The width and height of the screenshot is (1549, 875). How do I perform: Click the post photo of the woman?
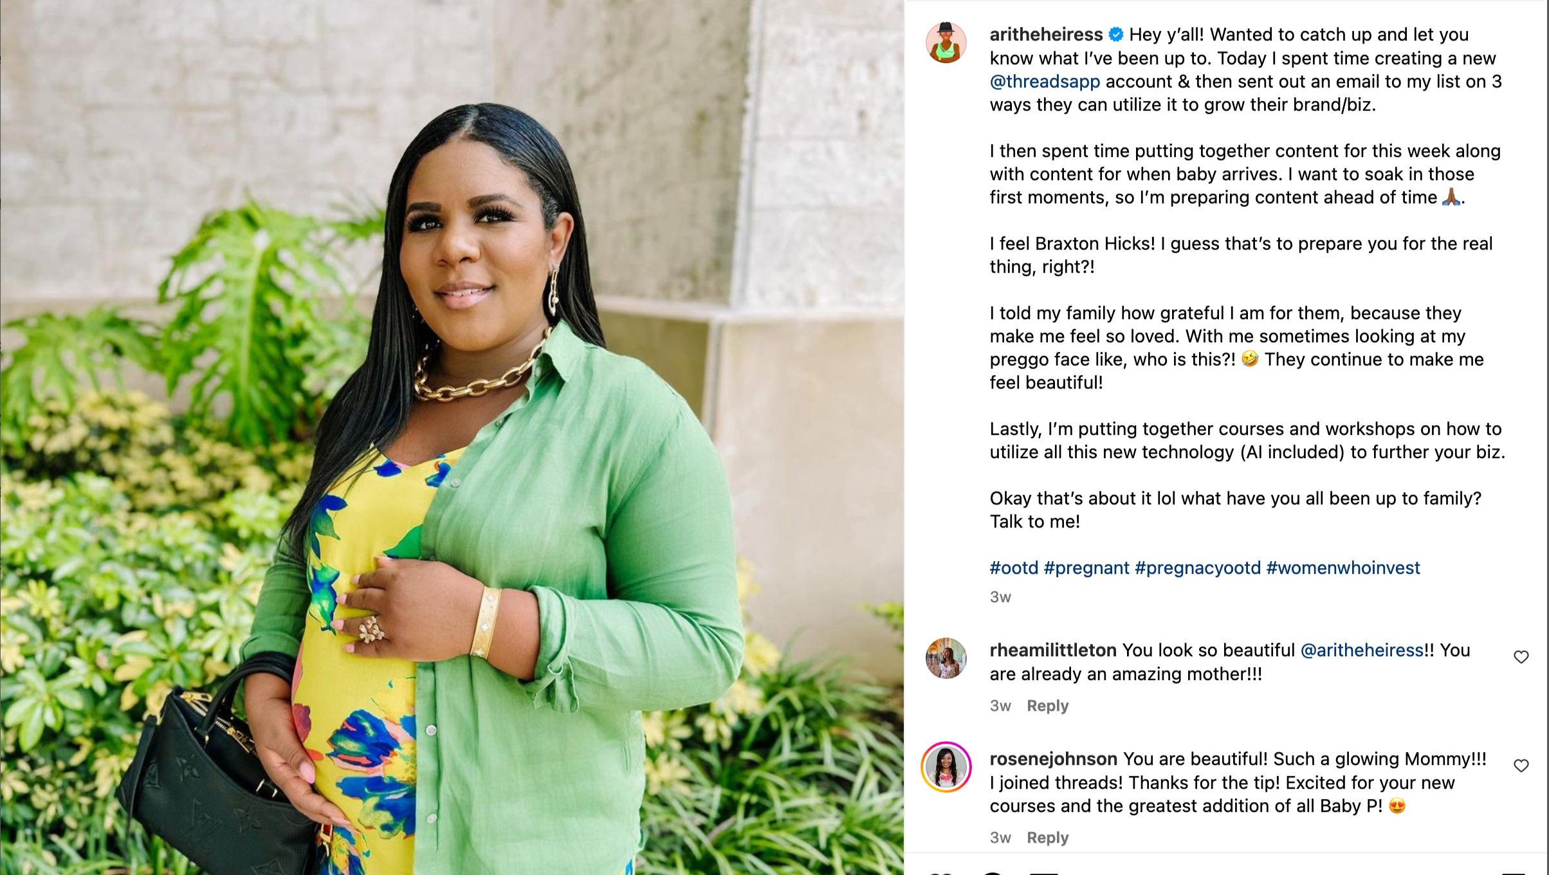click(452, 438)
